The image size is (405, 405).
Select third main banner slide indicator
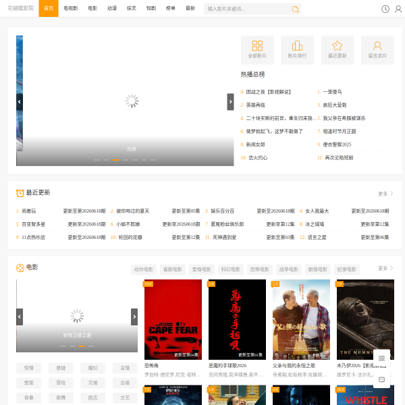tap(115, 160)
